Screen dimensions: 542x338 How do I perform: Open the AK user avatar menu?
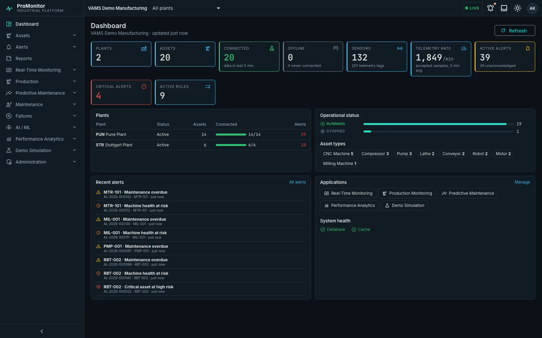click(x=533, y=8)
